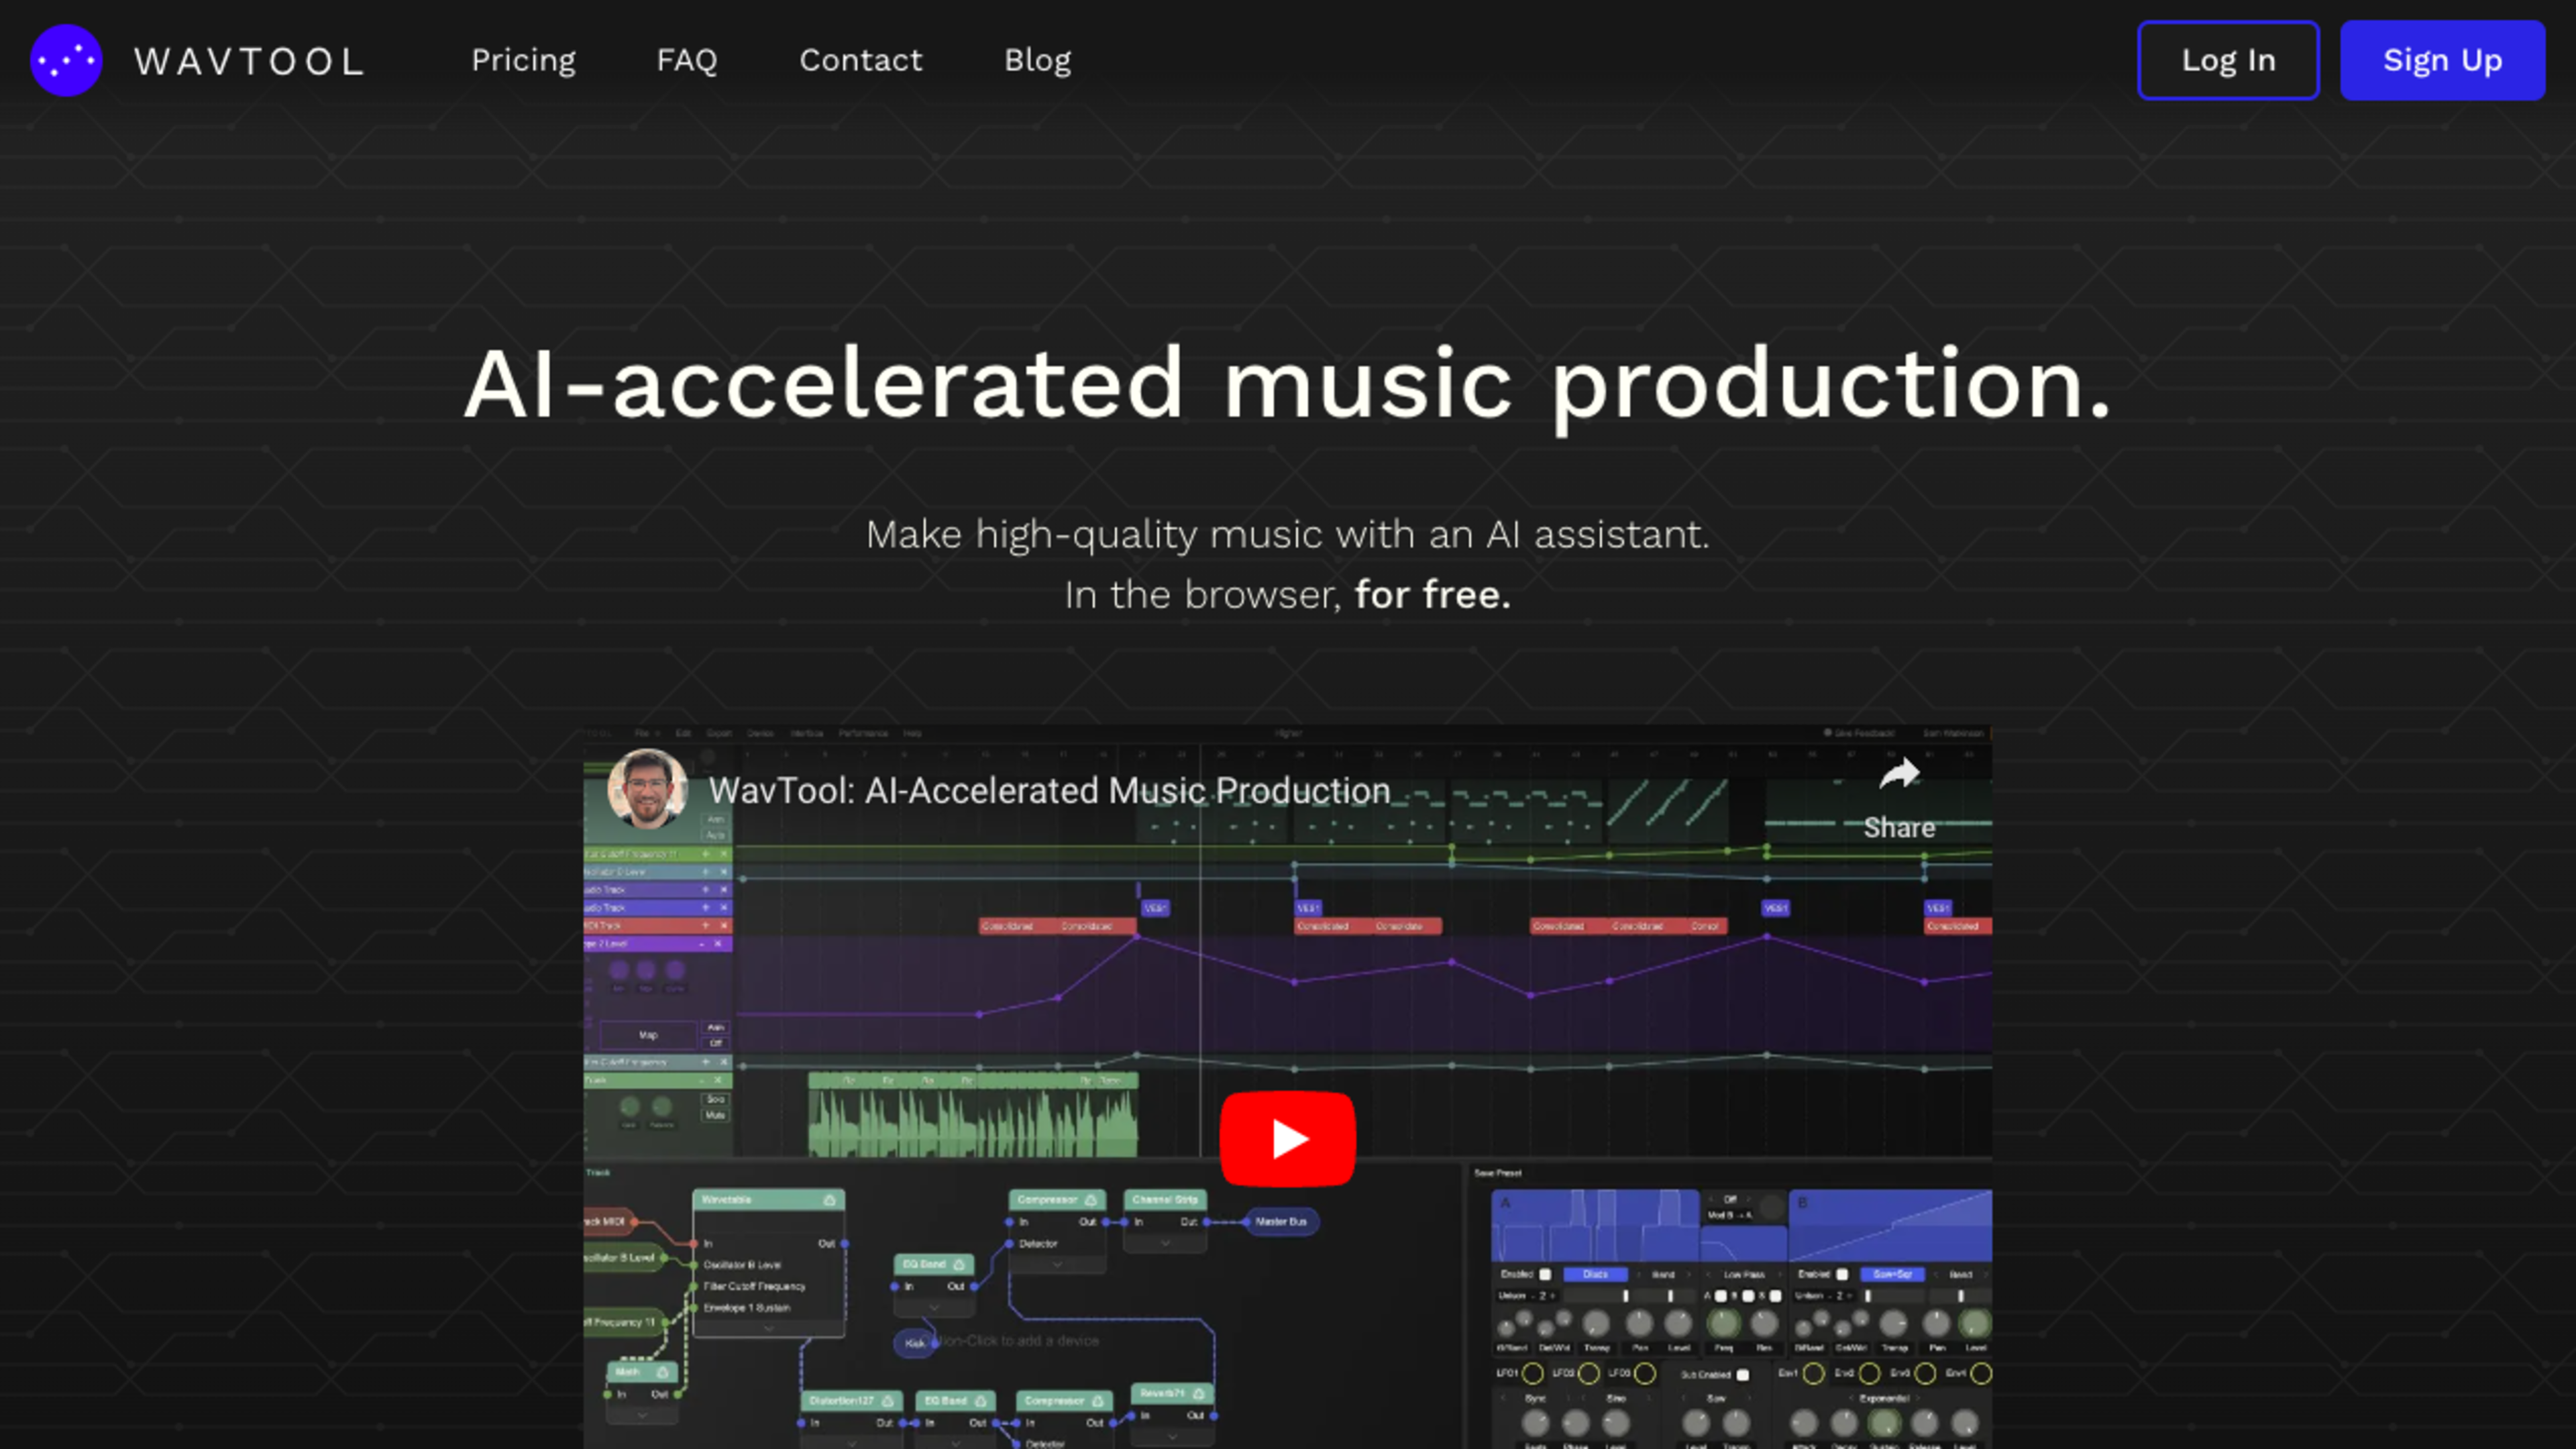
Task: Click the 'Make high-quality music with an AI assistant.' line
Action: tap(1288, 535)
